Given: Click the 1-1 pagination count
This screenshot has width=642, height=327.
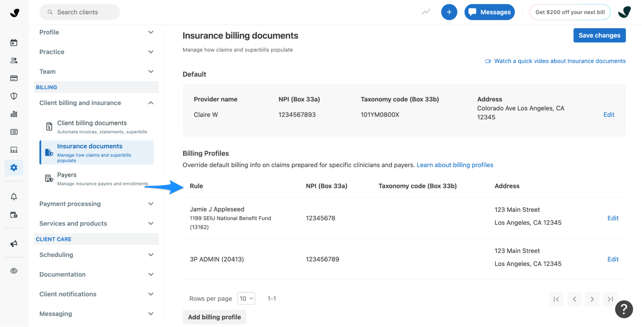Looking at the screenshot, I should click(x=272, y=298).
